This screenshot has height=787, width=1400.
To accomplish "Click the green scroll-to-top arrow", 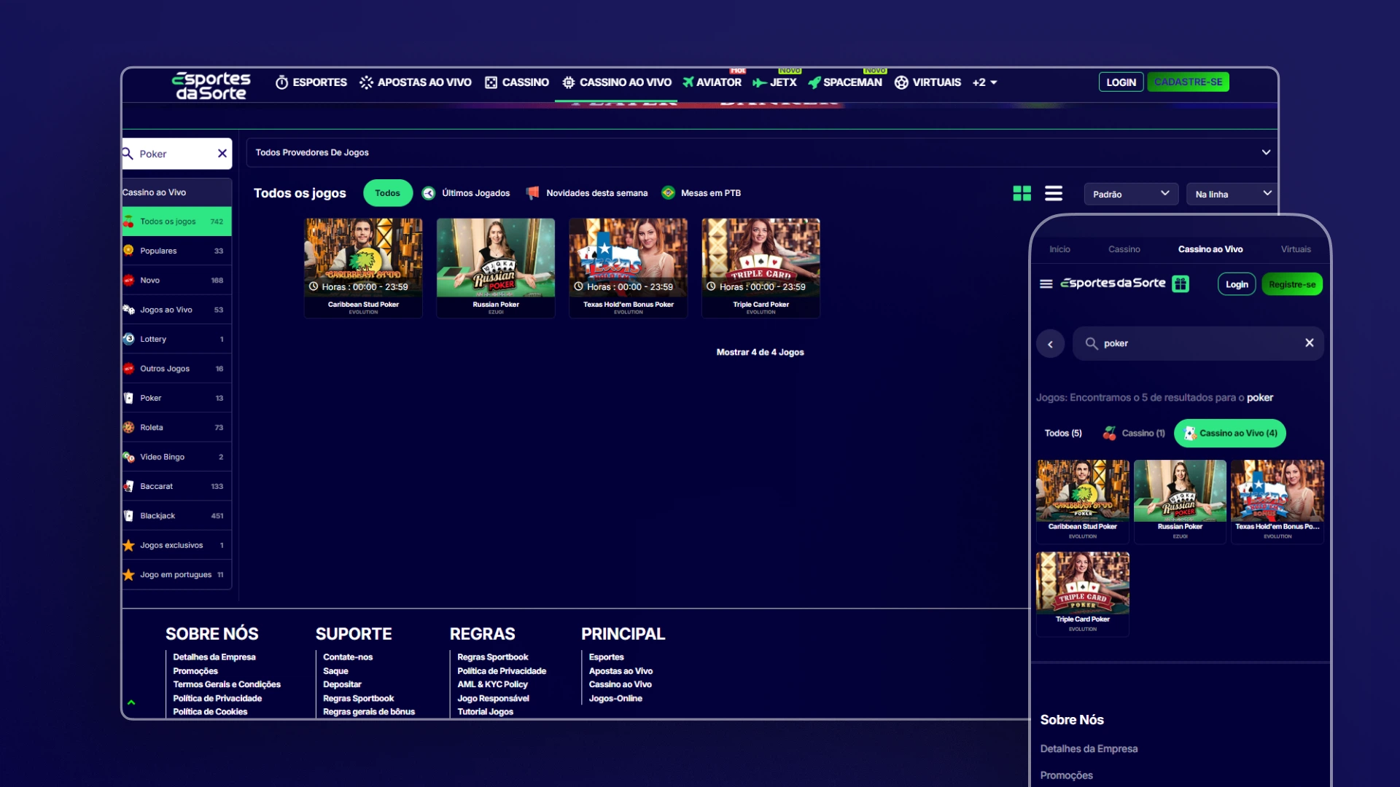I will (131, 702).
